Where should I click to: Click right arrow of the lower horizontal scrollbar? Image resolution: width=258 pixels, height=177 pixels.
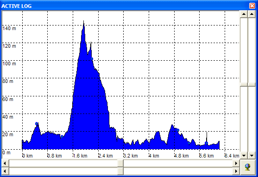coord(236,171)
